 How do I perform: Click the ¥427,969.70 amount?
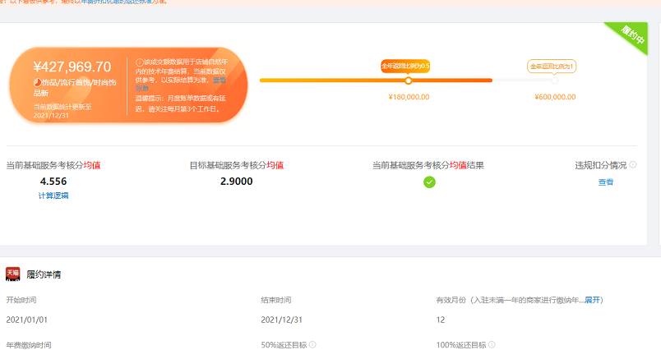coord(72,67)
